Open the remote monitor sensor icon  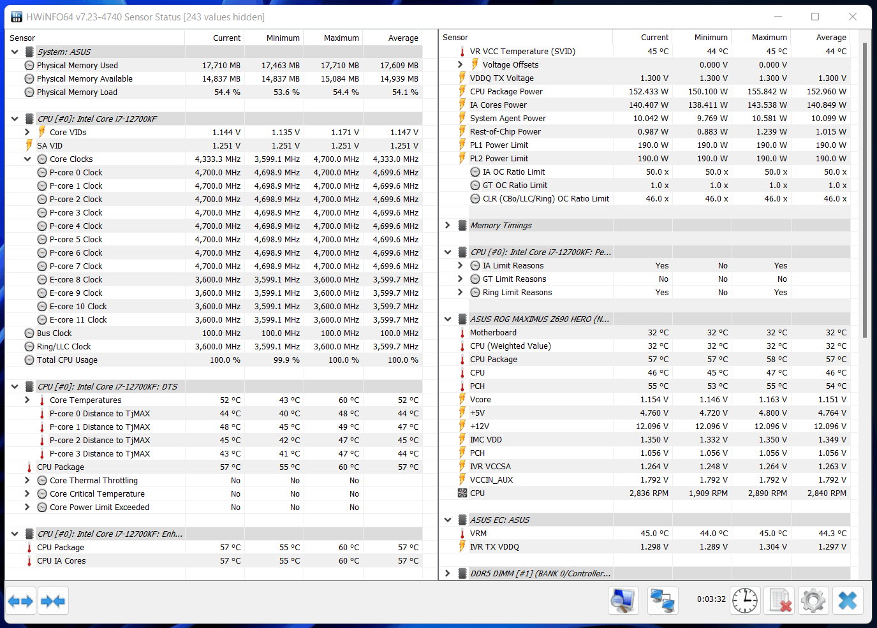[x=623, y=601]
